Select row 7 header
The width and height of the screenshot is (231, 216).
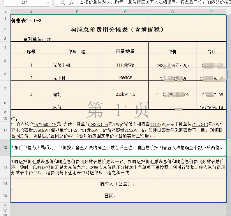tap(5, 88)
